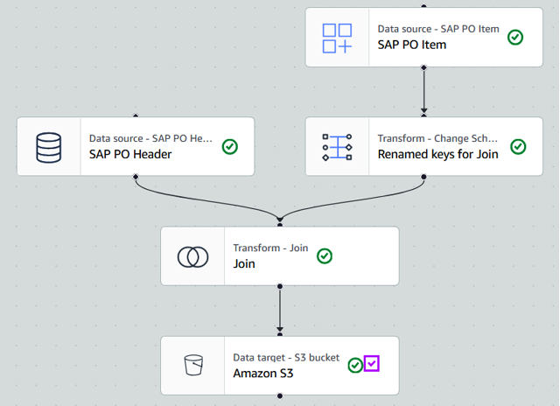Click the SAP PO Item grid icon
This screenshot has width=560, height=406.
[337, 38]
